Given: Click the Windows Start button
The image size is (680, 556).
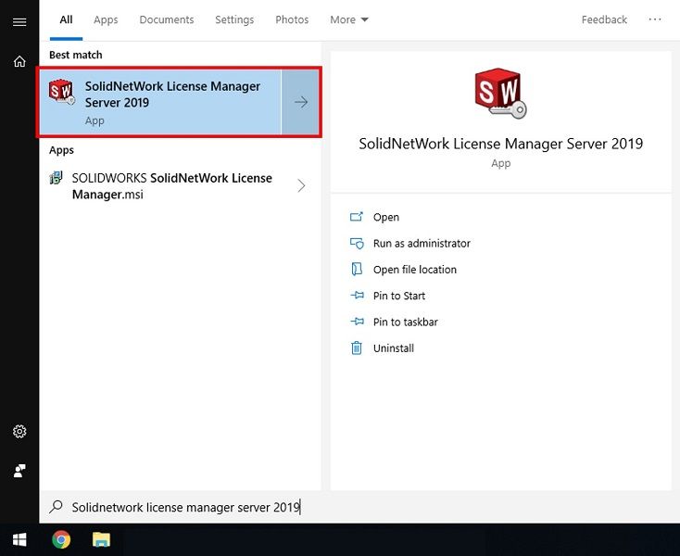Looking at the screenshot, I should [x=19, y=539].
